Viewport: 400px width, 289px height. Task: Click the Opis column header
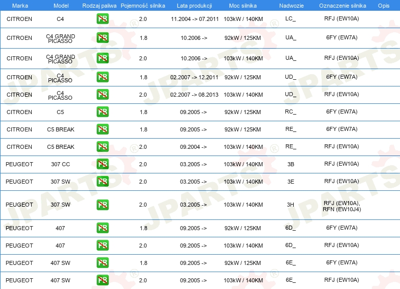point(384,6)
